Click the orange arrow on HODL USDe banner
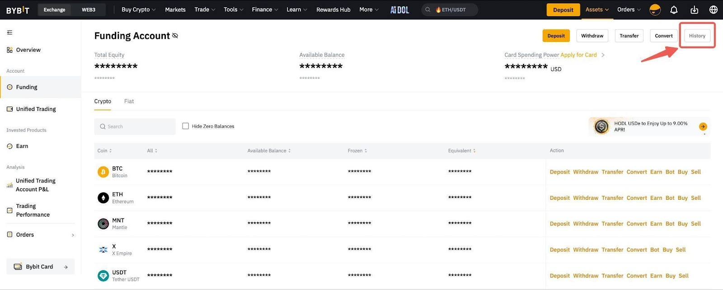Viewport: 723px width, 290px height. 703,127
